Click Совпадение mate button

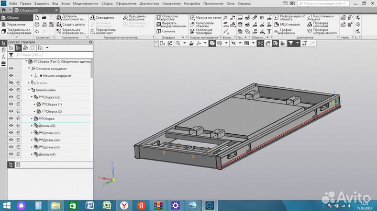pos(102,18)
